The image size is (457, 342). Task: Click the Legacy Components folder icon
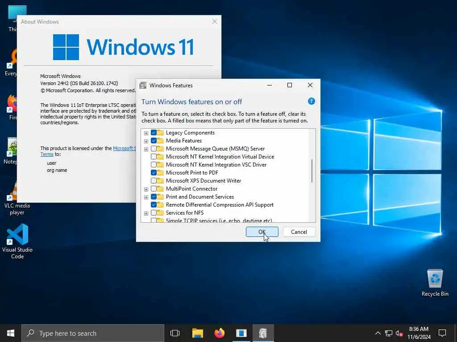[x=161, y=133]
